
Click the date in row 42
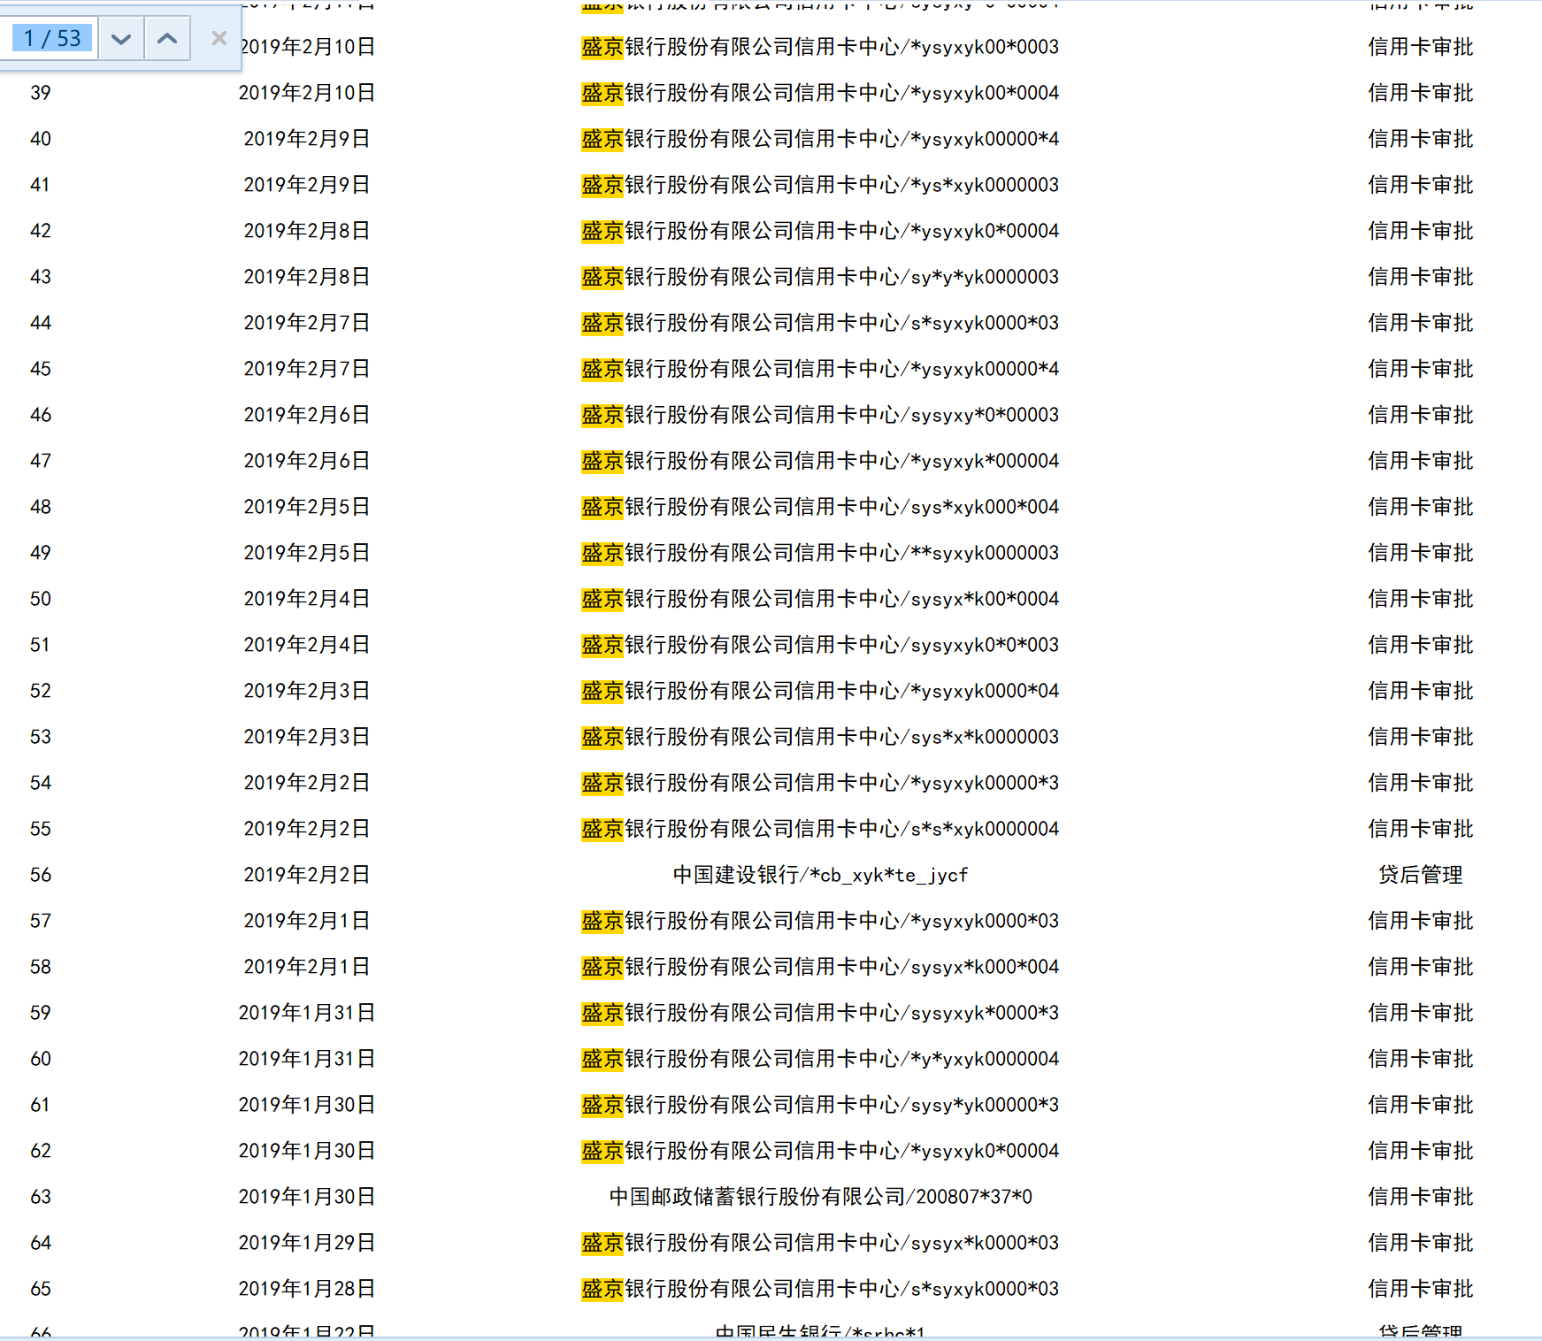pyautogui.click(x=307, y=231)
